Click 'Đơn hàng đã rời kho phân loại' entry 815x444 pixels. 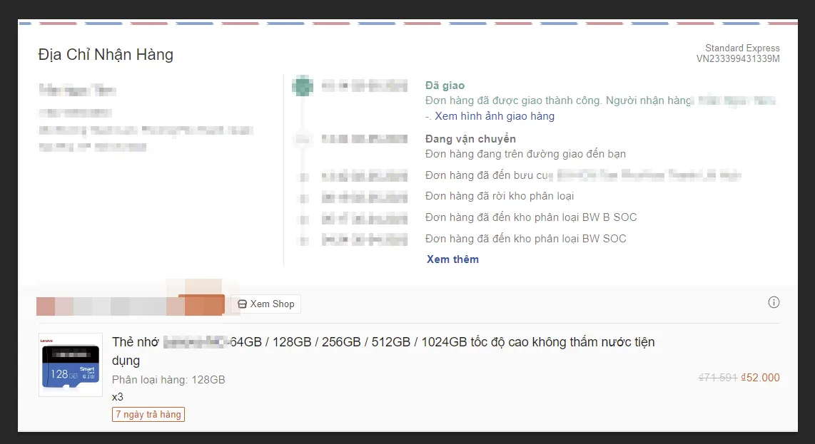point(499,196)
